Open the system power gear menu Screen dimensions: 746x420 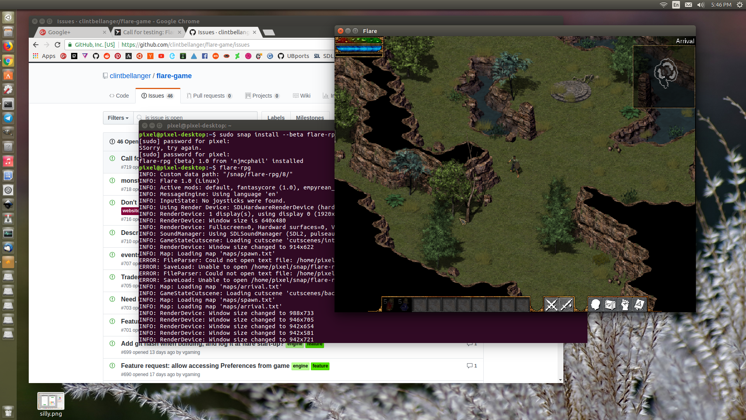739,5
